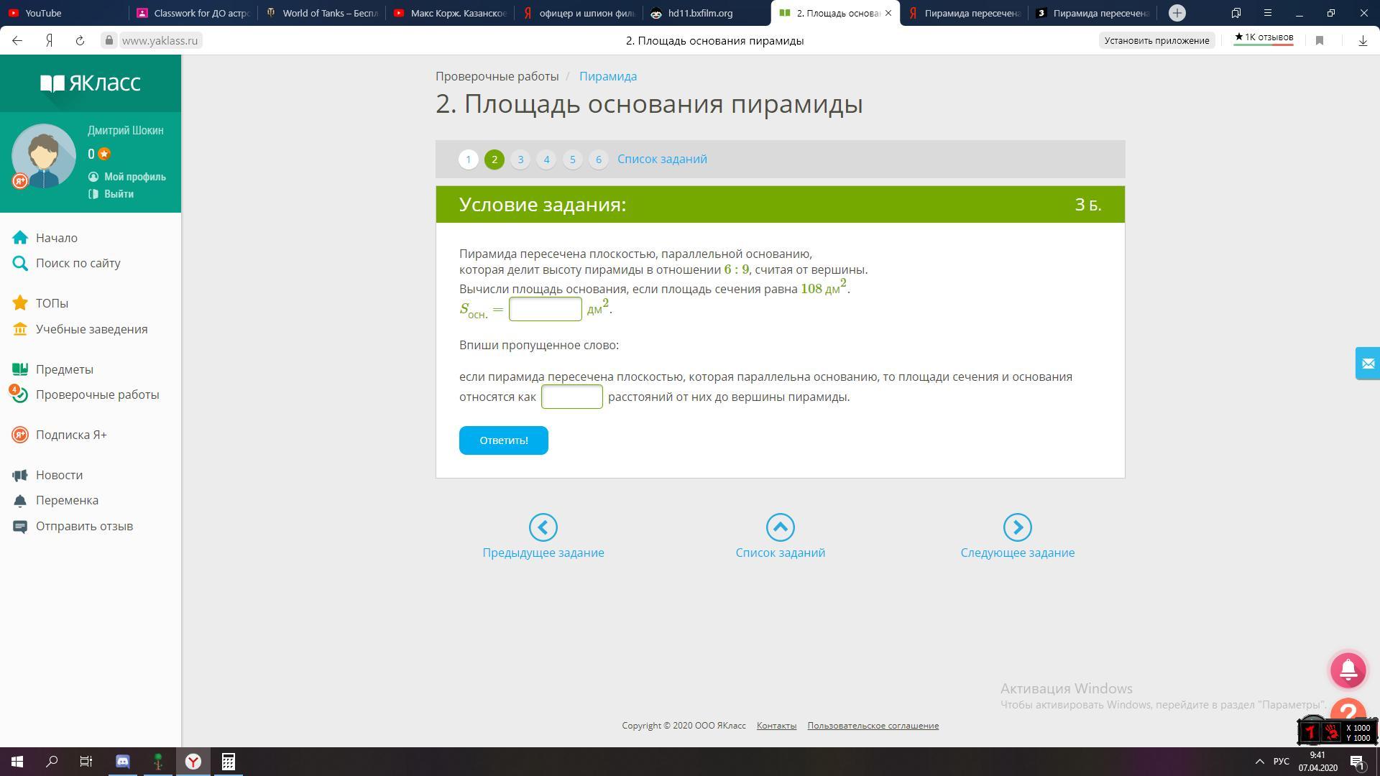The width and height of the screenshot is (1380, 776).
Task: Open the mail envelope side widget
Action: click(1367, 364)
